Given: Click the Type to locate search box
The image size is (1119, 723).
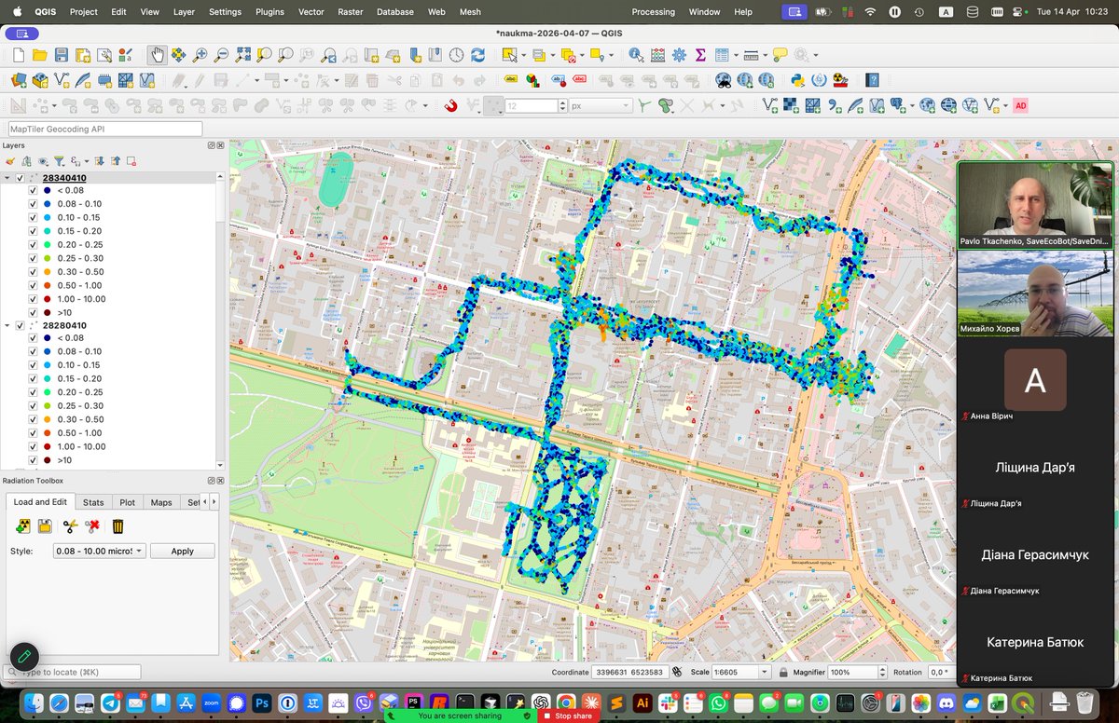Looking at the screenshot, I should pos(74,672).
